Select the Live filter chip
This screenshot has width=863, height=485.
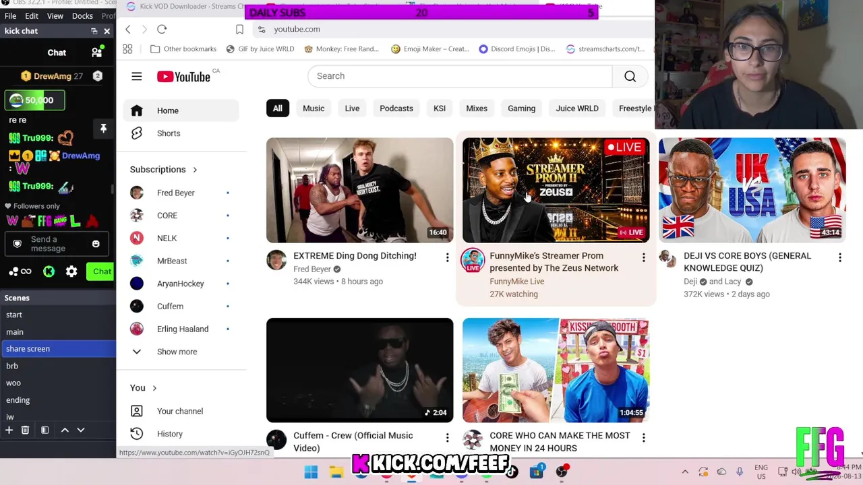click(x=352, y=108)
